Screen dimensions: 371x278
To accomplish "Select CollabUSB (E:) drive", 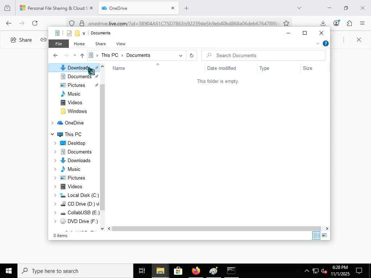I will pos(83,212).
